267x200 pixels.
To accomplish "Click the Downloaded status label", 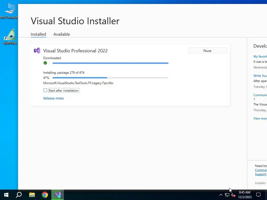I will [x=52, y=58].
